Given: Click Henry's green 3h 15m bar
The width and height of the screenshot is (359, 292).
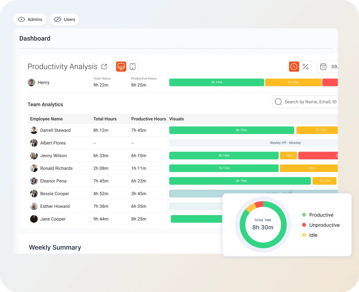Looking at the screenshot, I should click(216, 82).
